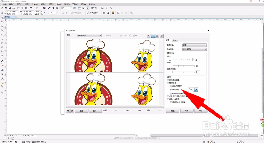
Task: Click the PowerTRACE undo arrow button
Action: pyautogui.click(x=68, y=111)
